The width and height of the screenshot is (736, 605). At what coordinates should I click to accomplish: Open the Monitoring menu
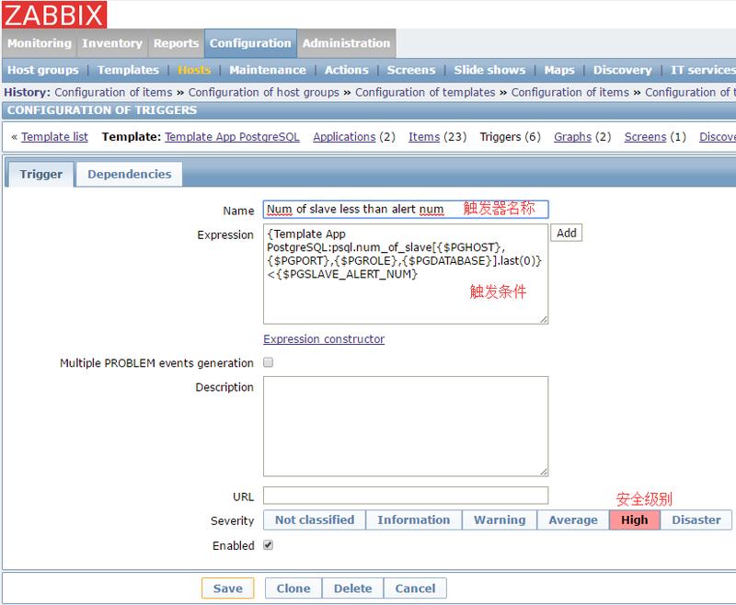(x=39, y=43)
